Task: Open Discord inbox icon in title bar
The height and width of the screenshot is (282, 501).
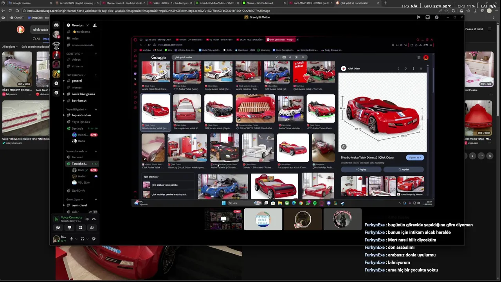Action: pyautogui.click(x=427, y=17)
